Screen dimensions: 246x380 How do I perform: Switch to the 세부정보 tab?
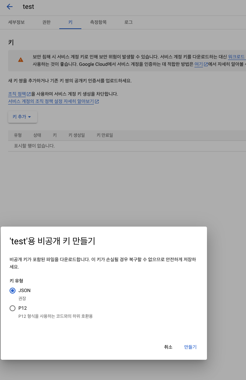17,22
